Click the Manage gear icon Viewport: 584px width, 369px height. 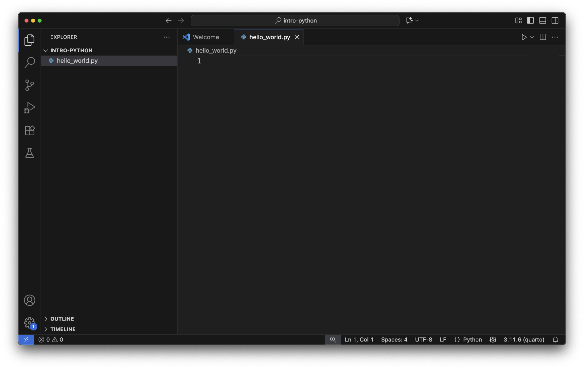[x=29, y=323]
